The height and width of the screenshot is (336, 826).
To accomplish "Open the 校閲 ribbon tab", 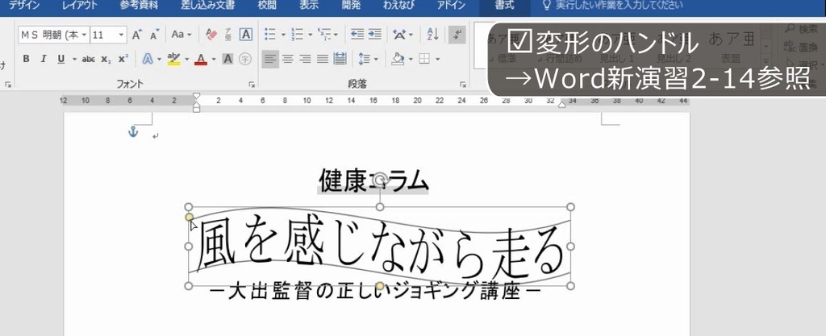I will (x=266, y=6).
